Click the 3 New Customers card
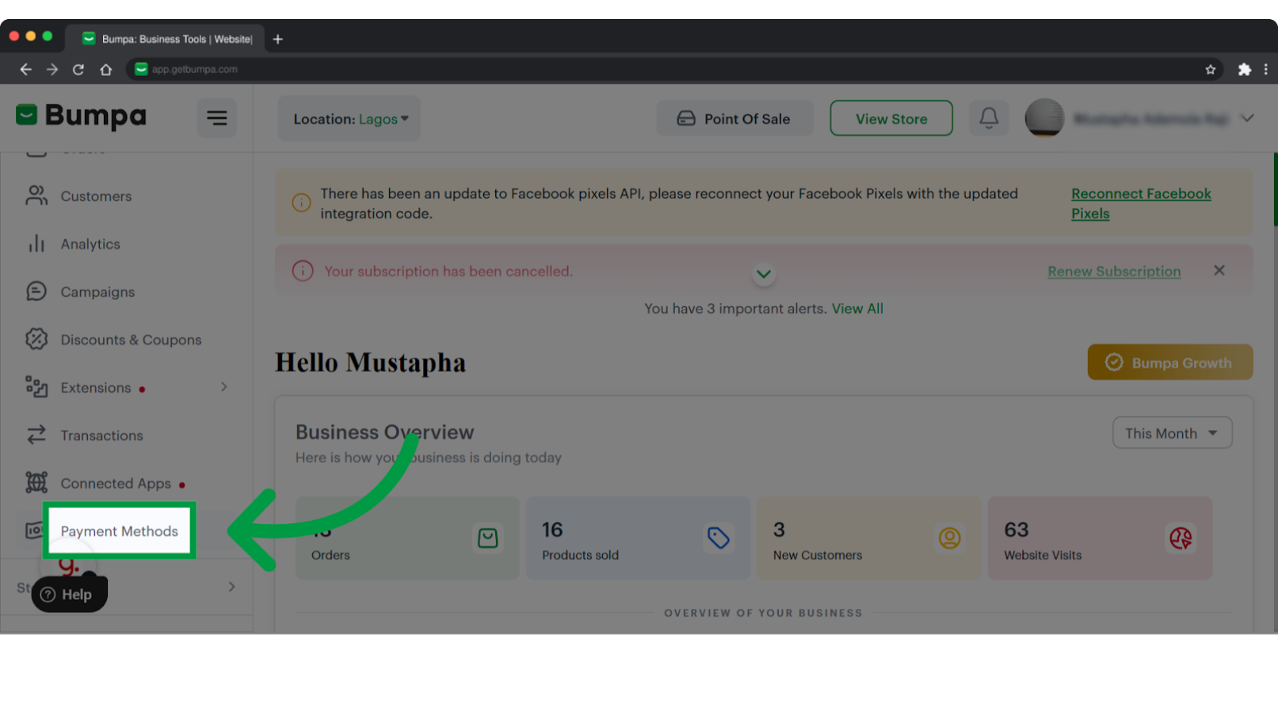The image size is (1278, 718). [x=868, y=538]
